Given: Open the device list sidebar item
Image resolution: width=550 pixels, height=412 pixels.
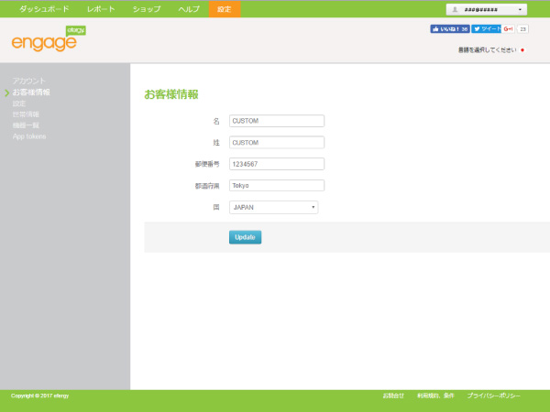Looking at the screenshot, I should point(26,125).
